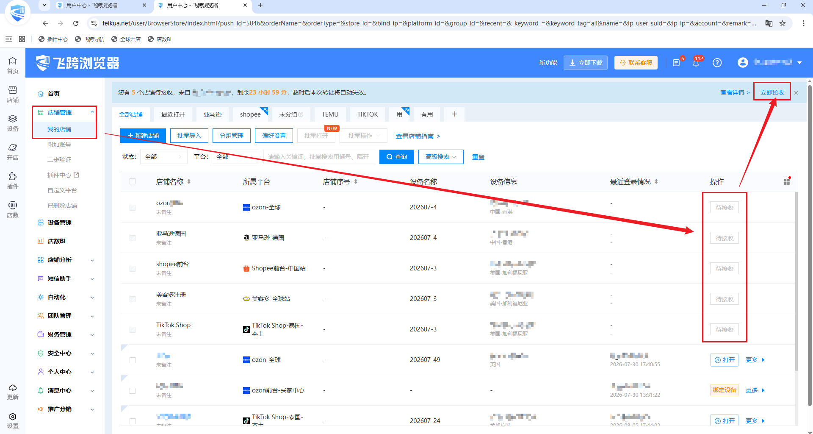This screenshot has height=434, width=813.
Task: Tick the checkbox for the 亚马逊德国 row
Action: click(x=133, y=238)
